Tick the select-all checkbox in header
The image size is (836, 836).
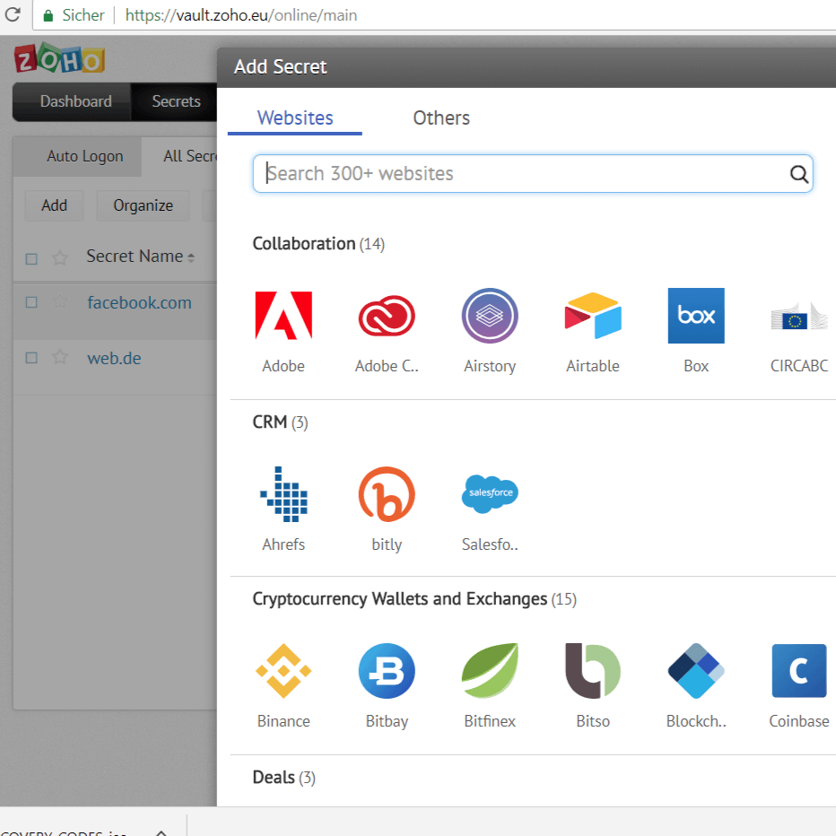coord(31,258)
